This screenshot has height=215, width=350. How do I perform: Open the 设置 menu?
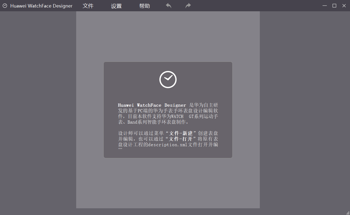click(116, 6)
